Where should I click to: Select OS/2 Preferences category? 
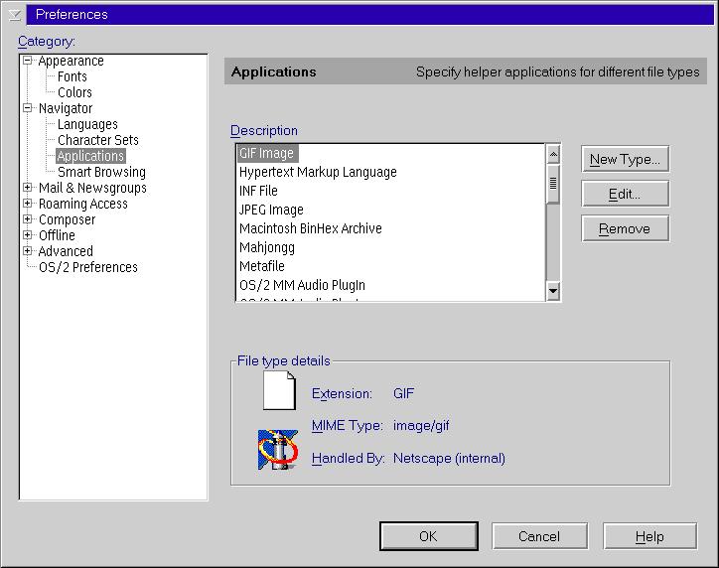tap(87, 267)
